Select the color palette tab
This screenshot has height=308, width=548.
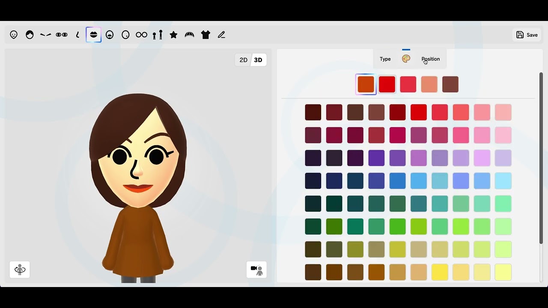pyautogui.click(x=406, y=59)
